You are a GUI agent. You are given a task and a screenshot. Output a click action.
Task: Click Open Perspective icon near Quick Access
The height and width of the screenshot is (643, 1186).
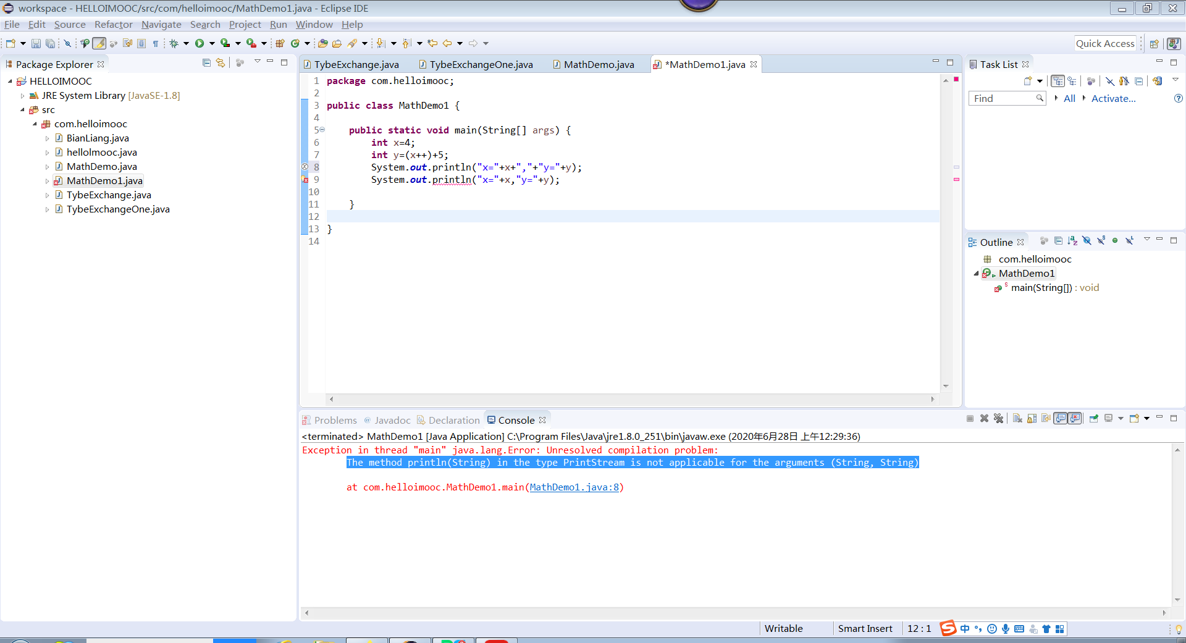click(1154, 43)
